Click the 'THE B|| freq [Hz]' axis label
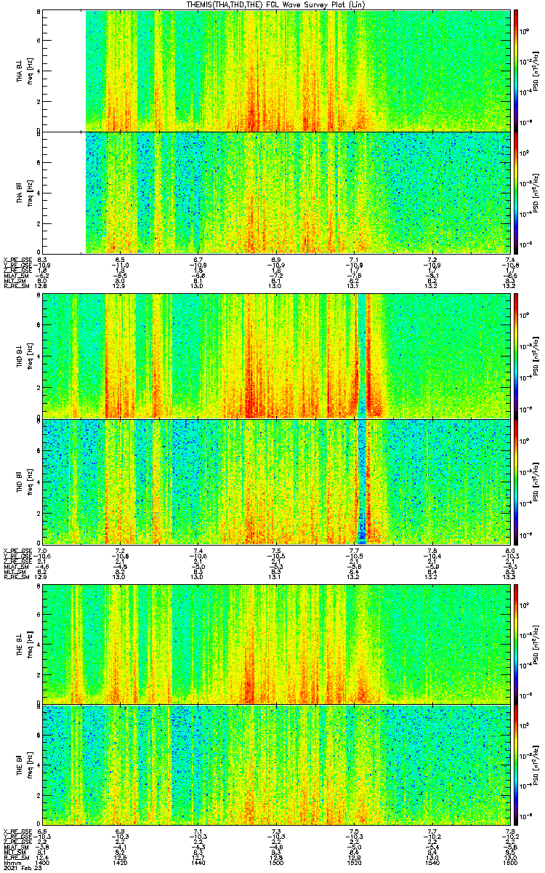Image resolution: width=545 pixels, height=873 pixels. coord(25,765)
